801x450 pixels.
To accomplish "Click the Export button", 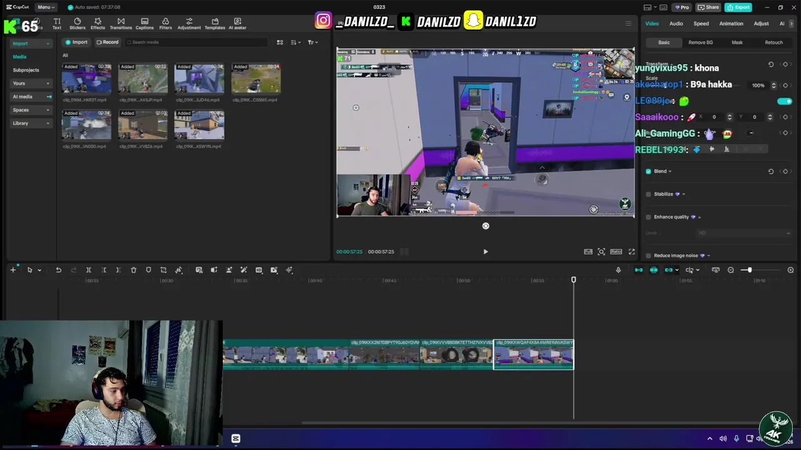I will tap(738, 7).
